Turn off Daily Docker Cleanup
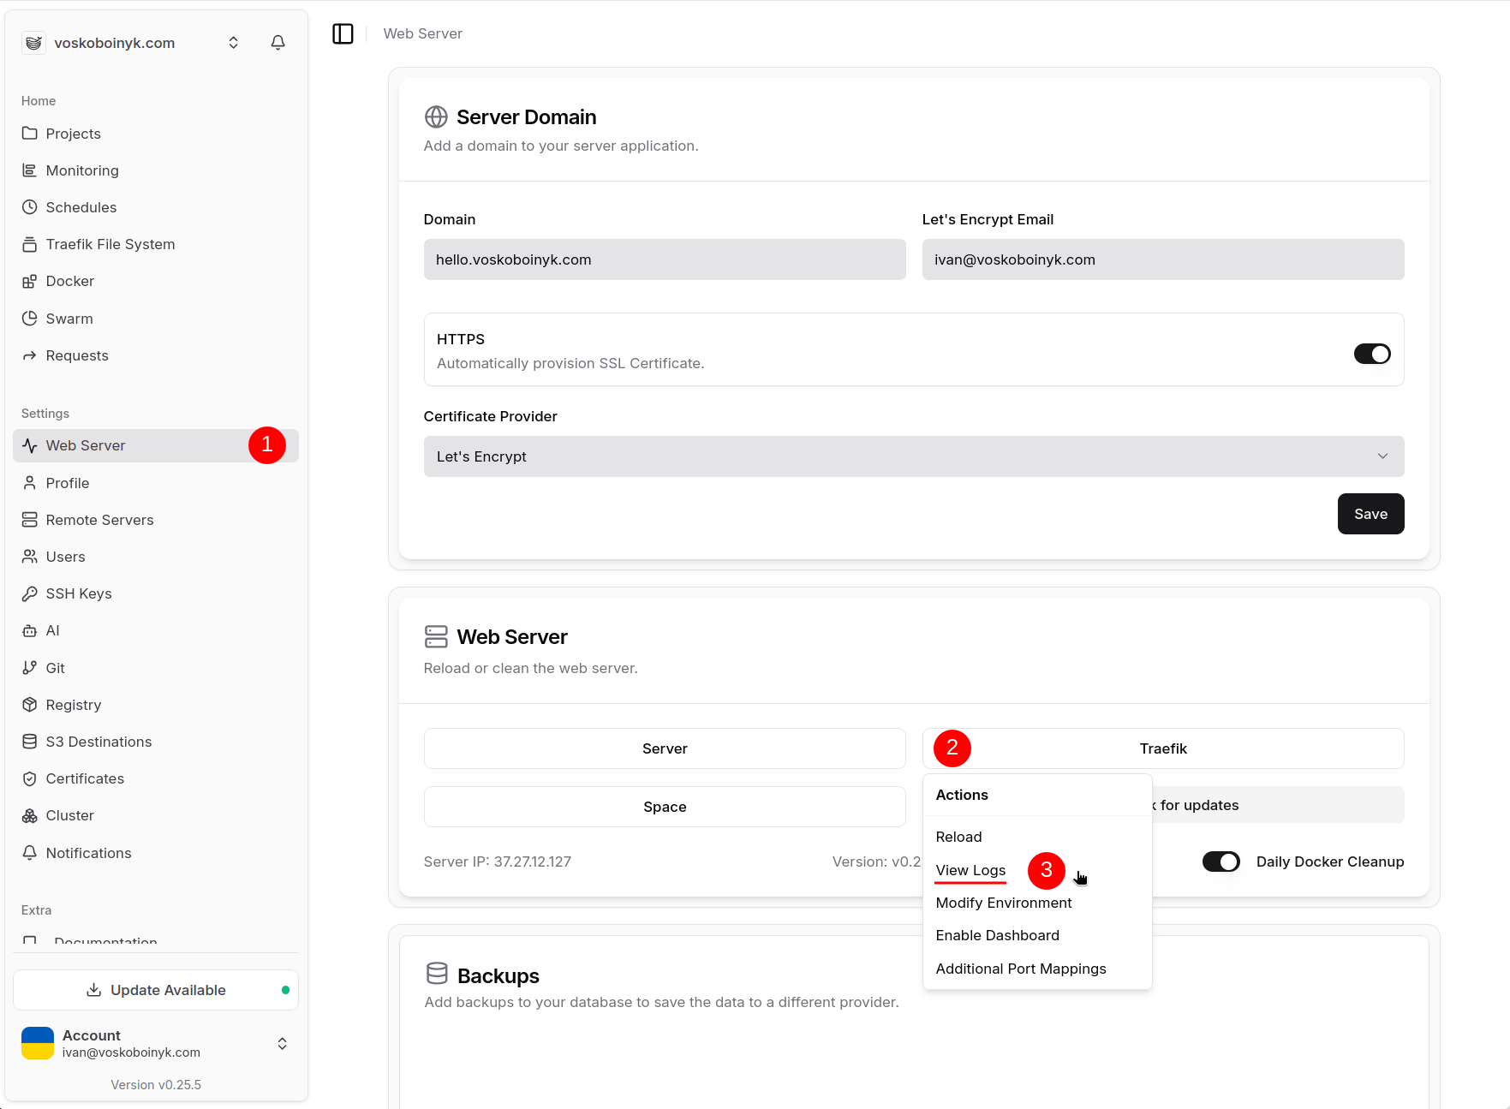Screen dimensions: 1510x1109 [x=1221, y=862]
